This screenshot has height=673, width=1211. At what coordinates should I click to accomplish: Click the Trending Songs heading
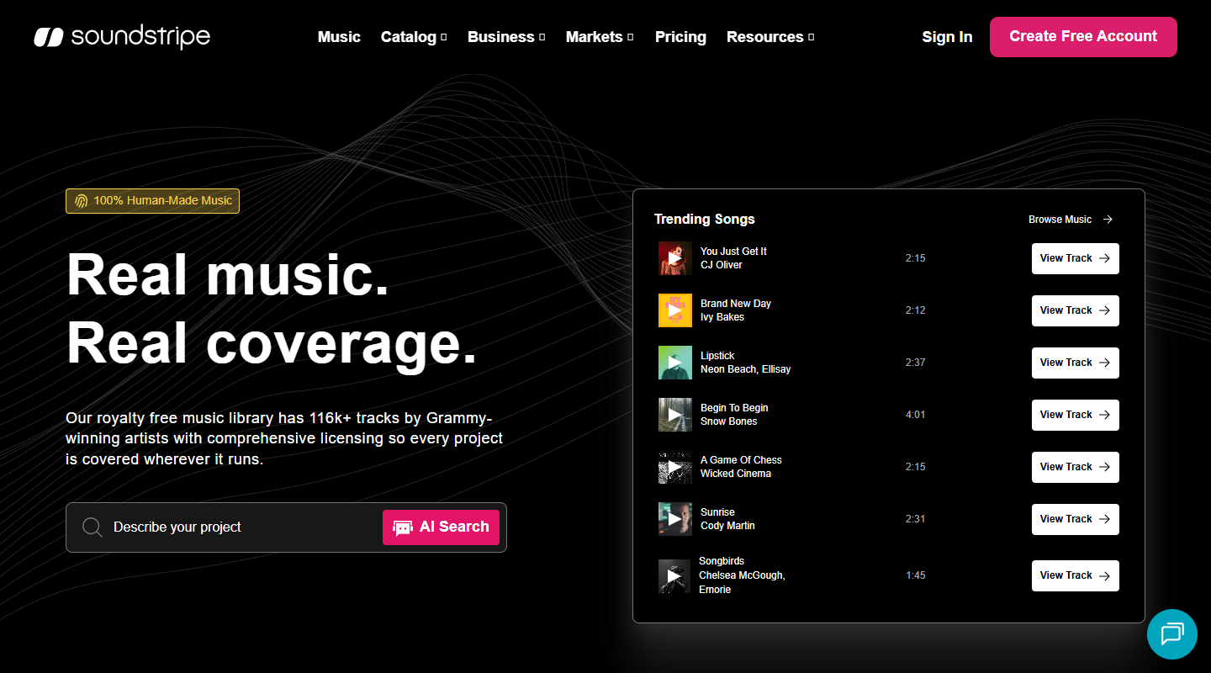point(705,219)
